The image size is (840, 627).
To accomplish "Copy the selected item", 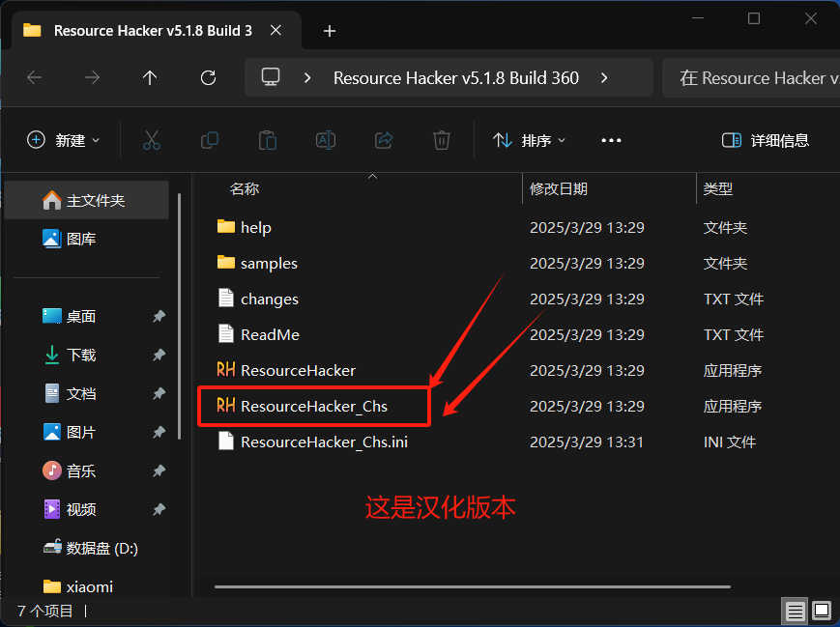I will click(210, 140).
